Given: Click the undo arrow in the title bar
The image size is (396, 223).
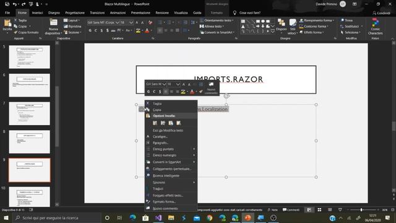Looking at the screenshot, I should [15, 4].
